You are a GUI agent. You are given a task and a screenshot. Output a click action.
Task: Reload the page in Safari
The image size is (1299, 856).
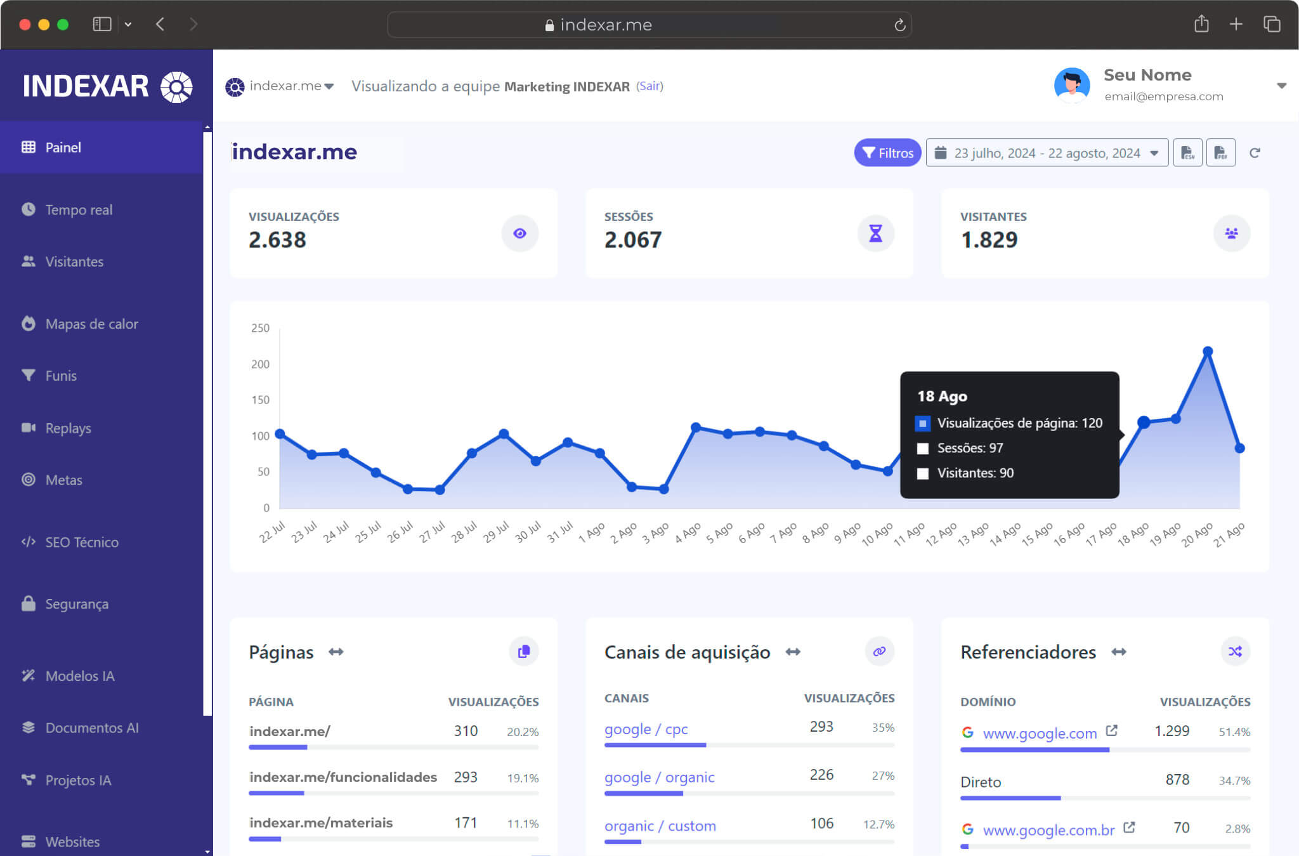point(899,25)
